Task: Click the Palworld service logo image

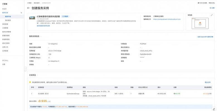Action: point(32,18)
